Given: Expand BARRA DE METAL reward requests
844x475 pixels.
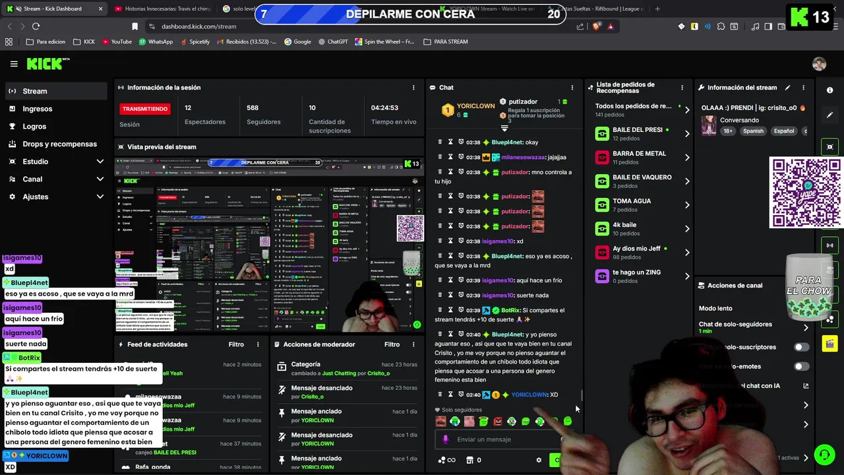Looking at the screenshot, I should tap(686, 158).
